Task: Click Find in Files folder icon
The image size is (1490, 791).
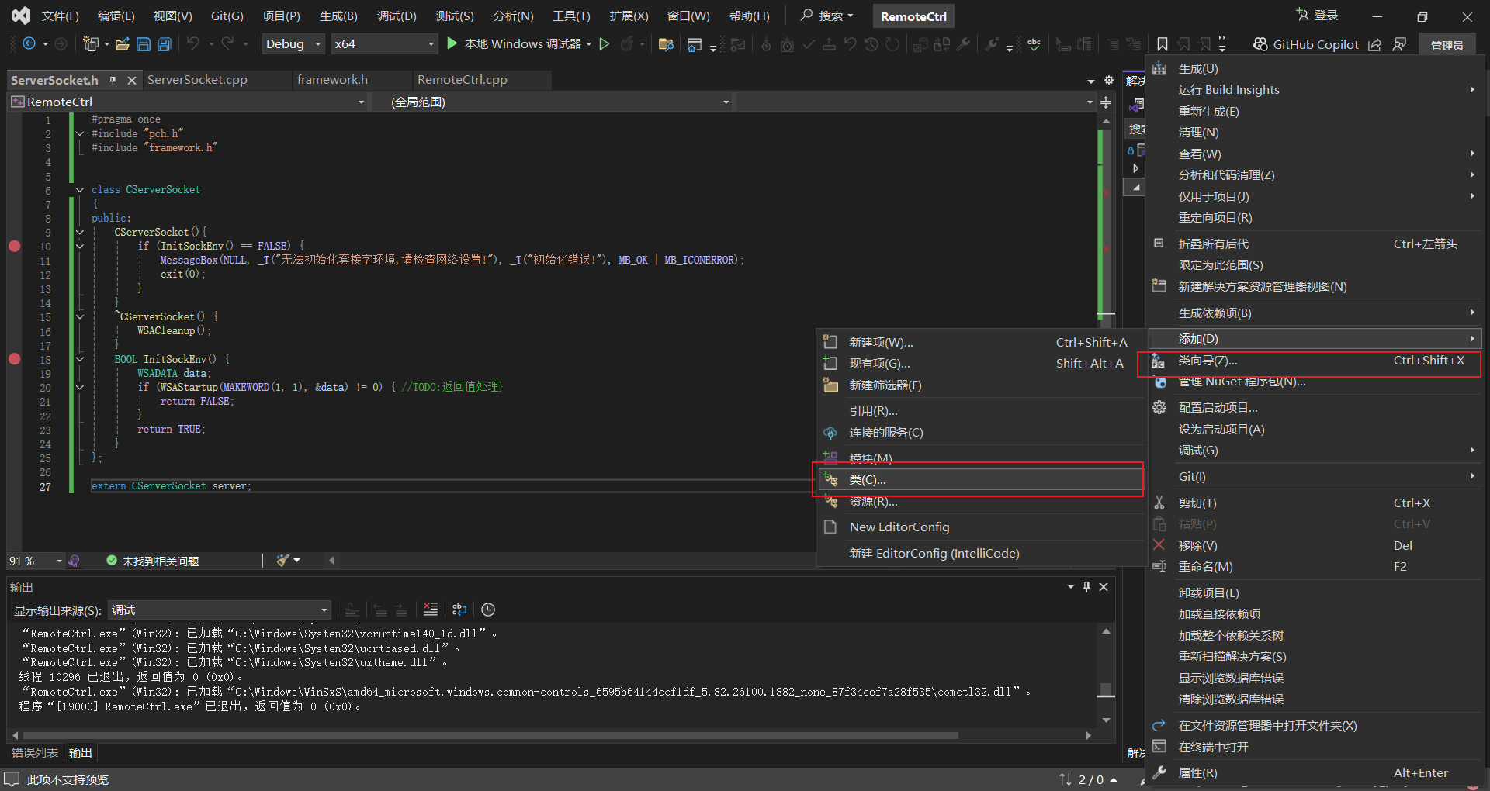Action: [x=666, y=44]
